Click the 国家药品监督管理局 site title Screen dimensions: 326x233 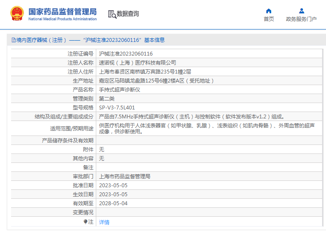click(x=62, y=12)
